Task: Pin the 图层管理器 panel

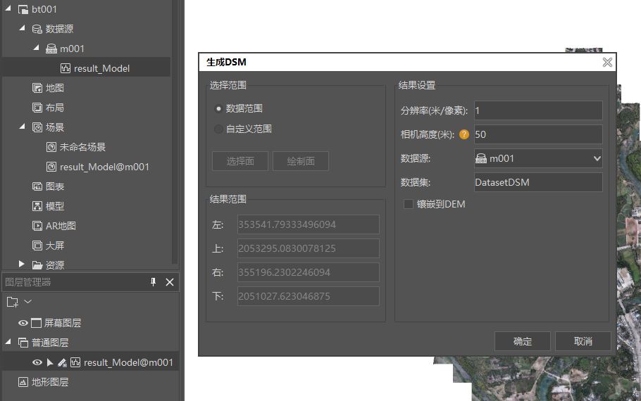Action: coord(154,282)
